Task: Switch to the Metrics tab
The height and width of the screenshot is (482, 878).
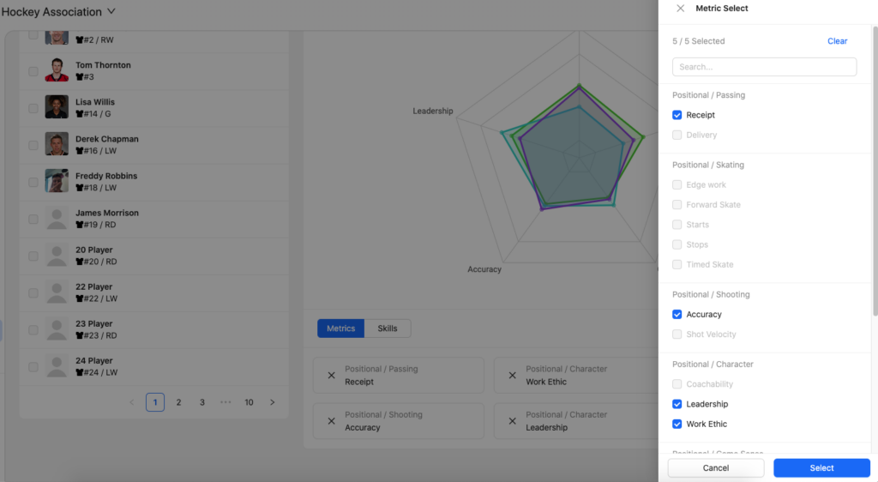Action: point(341,328)
